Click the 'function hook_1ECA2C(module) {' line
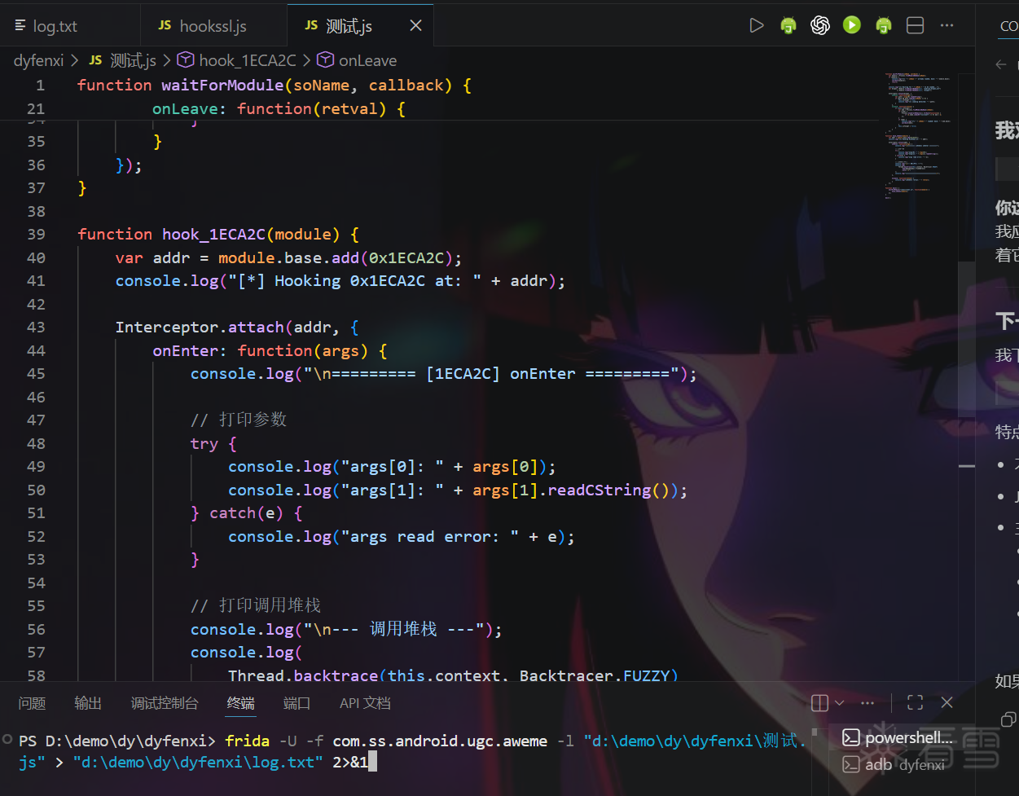The image size is (1019, 796). (x=217, y=234)
